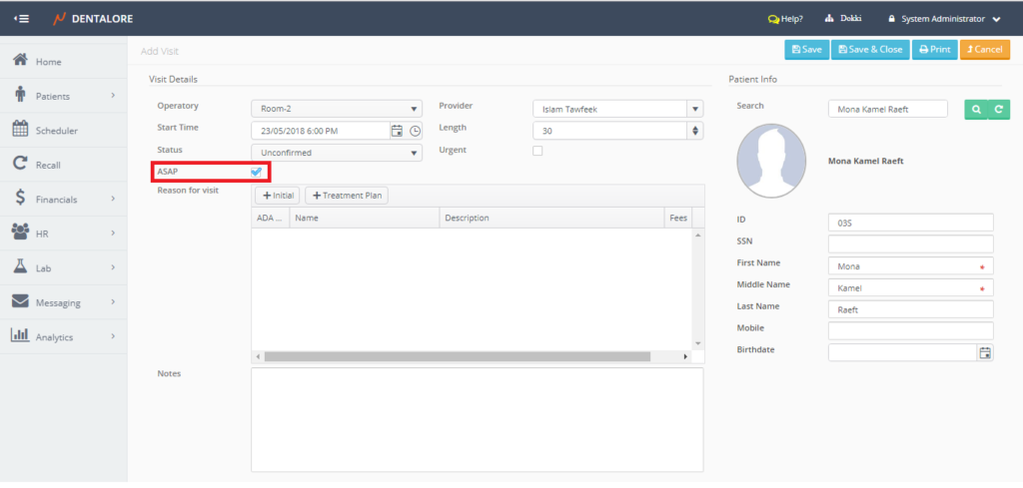Click into the Notes text area

[477, 419]
